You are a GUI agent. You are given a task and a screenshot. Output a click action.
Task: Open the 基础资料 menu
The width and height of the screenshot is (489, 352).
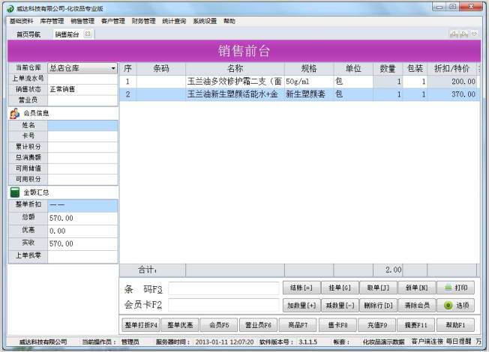[21, 21]
